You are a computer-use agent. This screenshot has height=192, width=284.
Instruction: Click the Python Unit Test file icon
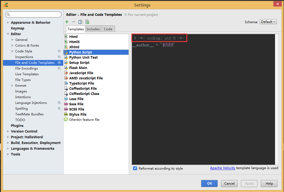tap(66, 58)
